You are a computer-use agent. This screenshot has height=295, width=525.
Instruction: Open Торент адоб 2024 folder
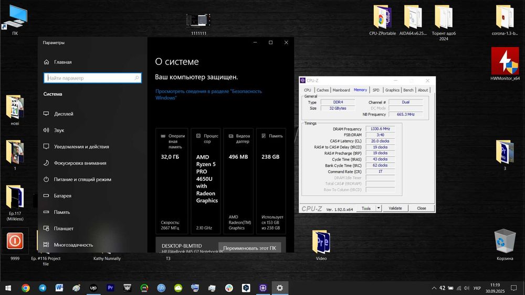tap(444, 23)
